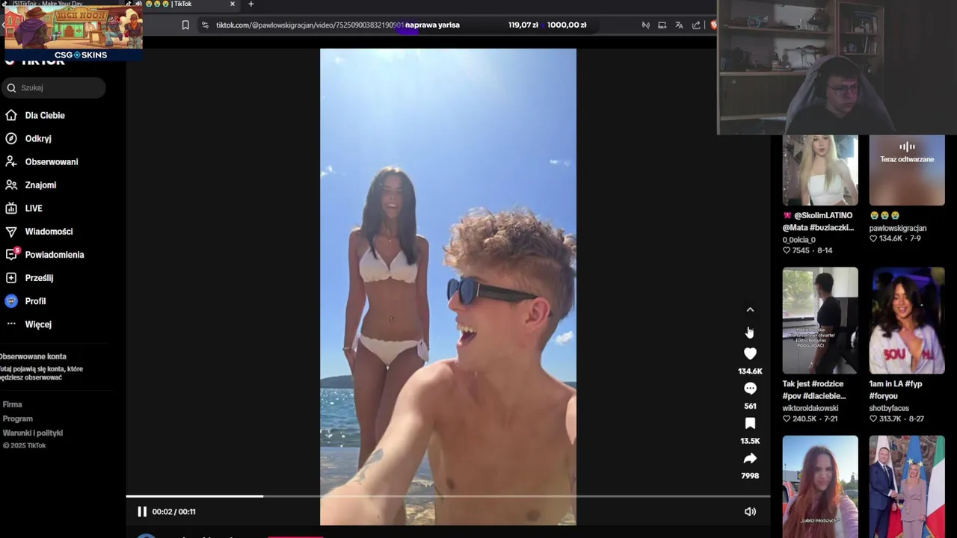Click the Dla Ciebie home icon
This screenshot has width=957, height=538.
[11, 115]
